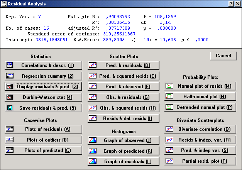This screenshot has width=242, height=170.
Task: Click the scatter icon on Pred. & squared resids (E)
Action: pyautogui.click(x=93, y=76)
